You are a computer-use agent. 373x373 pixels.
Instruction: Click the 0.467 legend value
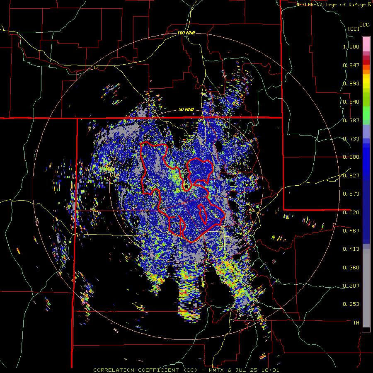coord(351,230)
